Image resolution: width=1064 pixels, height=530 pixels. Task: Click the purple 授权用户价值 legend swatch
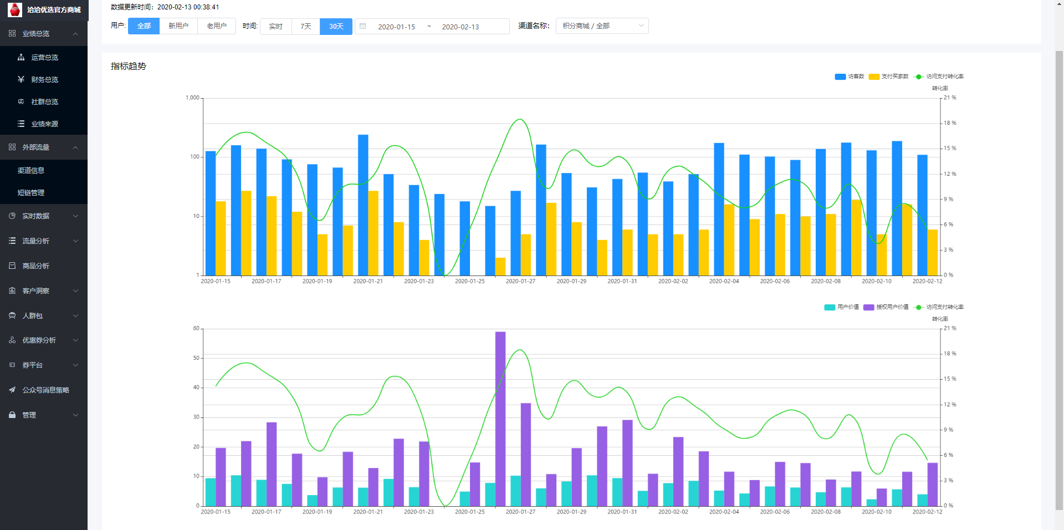[x=868, y=307]
